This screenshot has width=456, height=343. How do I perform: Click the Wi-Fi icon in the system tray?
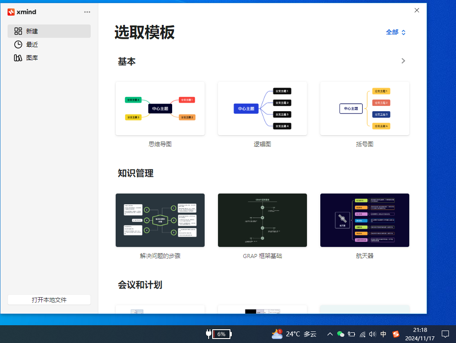[x=362, y=334]
